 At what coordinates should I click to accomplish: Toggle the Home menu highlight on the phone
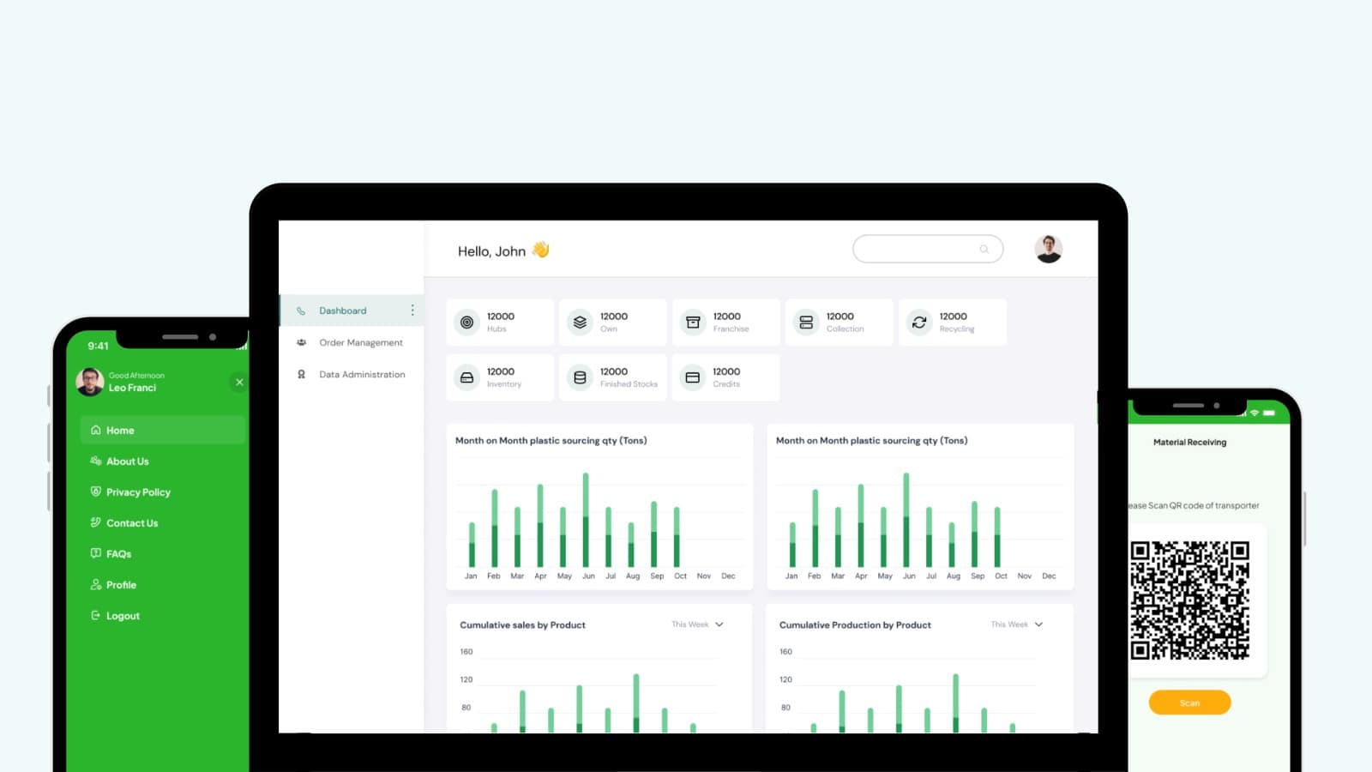pyautogui.click(x=120, y=430)
